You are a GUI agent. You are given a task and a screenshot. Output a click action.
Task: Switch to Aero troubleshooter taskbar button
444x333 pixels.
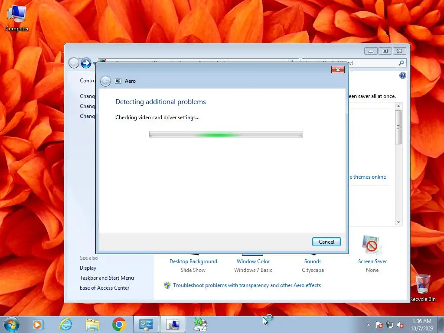(x=173, y=324)
